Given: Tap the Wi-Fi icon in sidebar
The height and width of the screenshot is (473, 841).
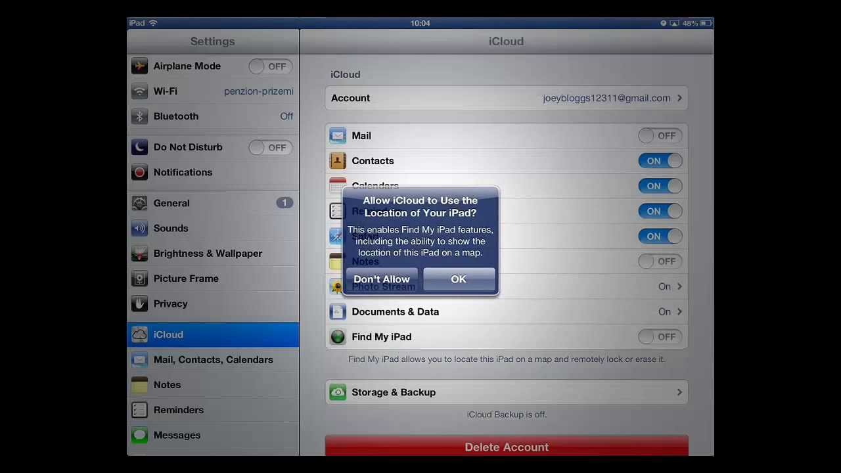Looking at the screenshot, I should (139, 91).
